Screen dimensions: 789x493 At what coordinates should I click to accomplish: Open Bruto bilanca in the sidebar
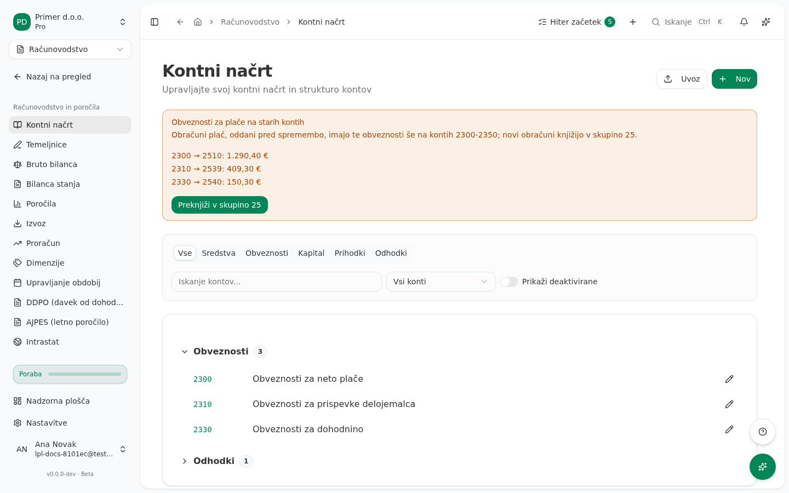click(x=70, y=164)
